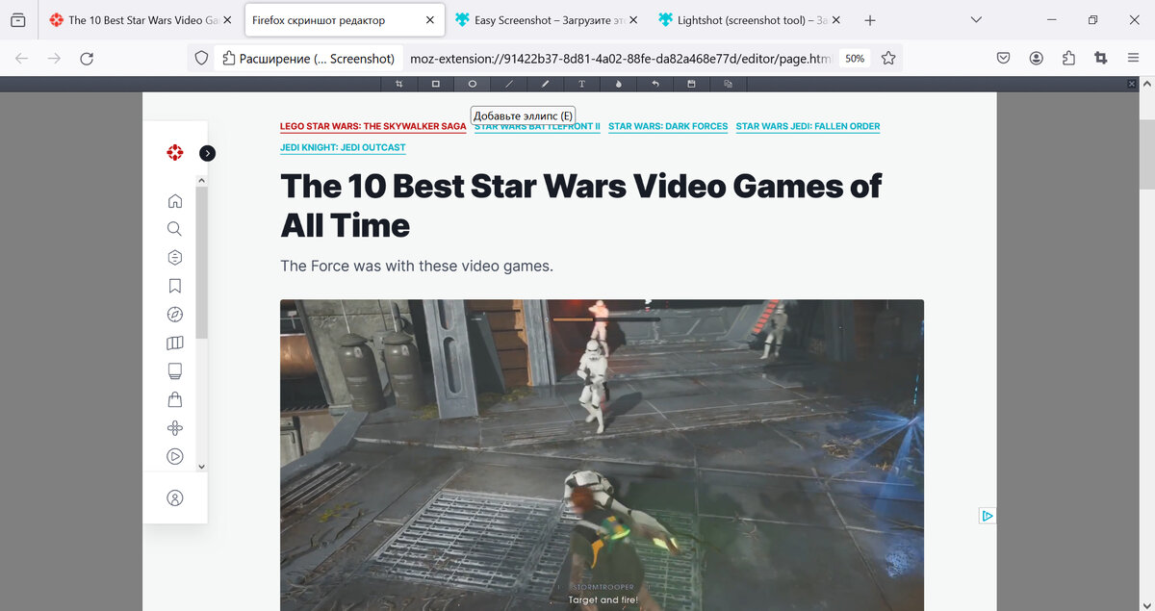Image resolution: width=1155 pixels, height=611 pixels.
Task: Click the sidebar scroll down arrow
Action: tap(201, 466)
